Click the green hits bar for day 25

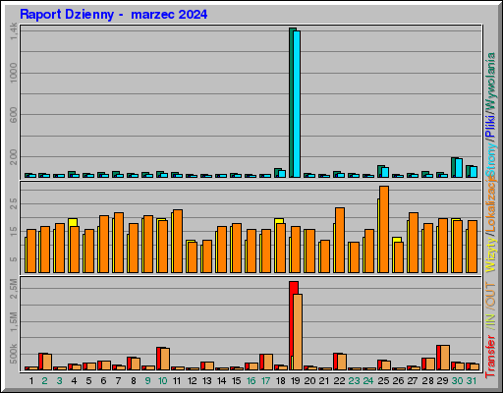tap(379, 171)
